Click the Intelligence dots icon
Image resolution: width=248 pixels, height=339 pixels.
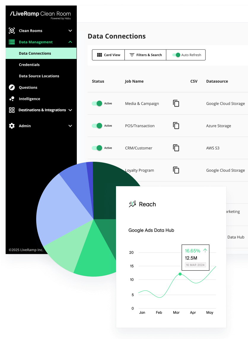[12, 99]
